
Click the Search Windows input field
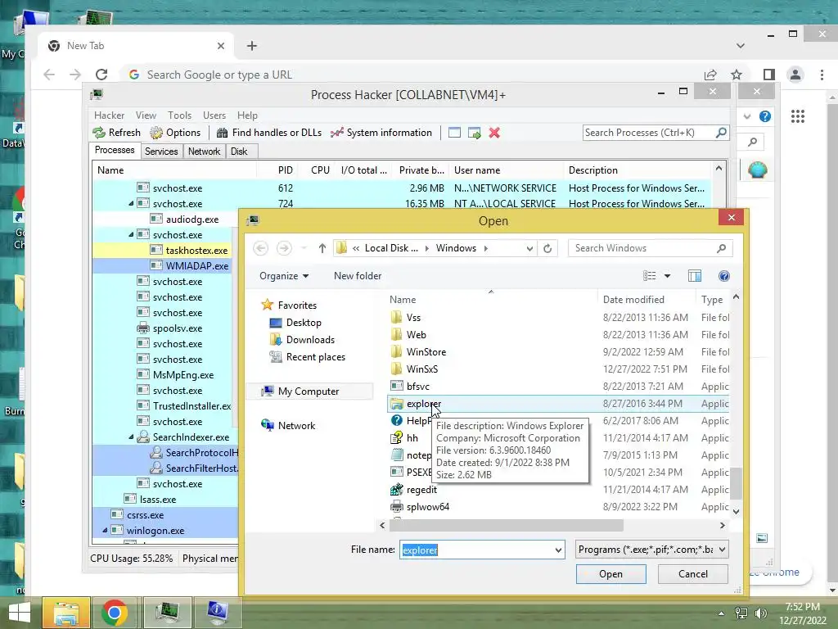[650, 248]
